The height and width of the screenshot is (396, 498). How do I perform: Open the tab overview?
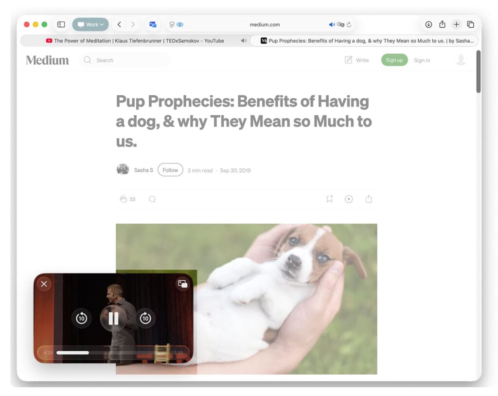click(470, 24)
